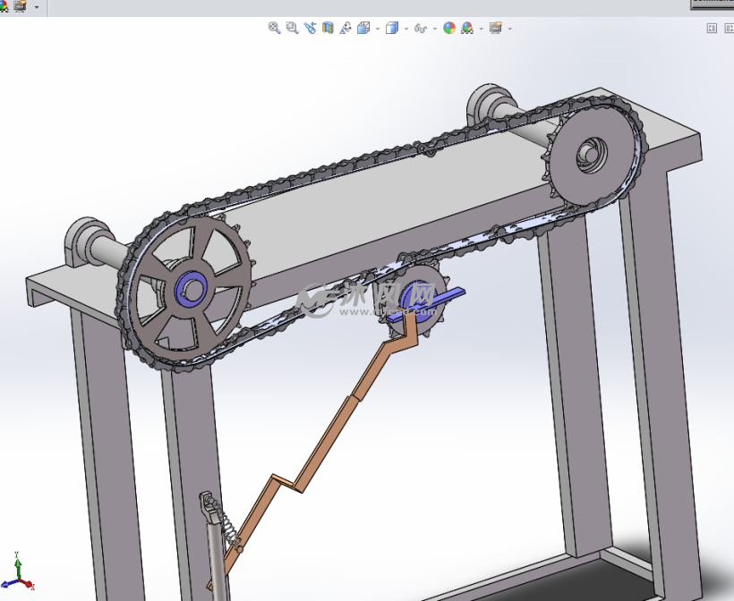Expand the Display Style dropdown arrow

click(x=406, y=29)
